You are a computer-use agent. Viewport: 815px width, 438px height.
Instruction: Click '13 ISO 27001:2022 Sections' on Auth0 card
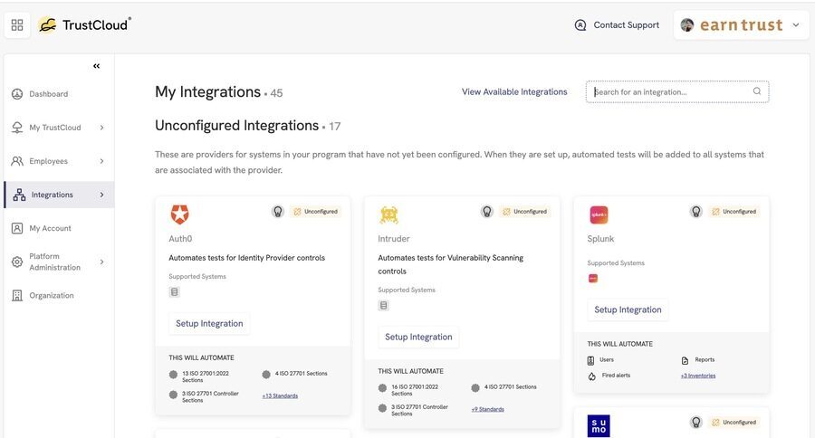click(206, 376)
